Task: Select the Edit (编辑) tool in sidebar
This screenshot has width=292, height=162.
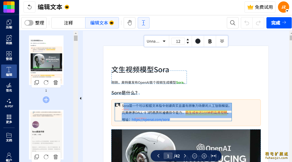Action: [9, 71]
